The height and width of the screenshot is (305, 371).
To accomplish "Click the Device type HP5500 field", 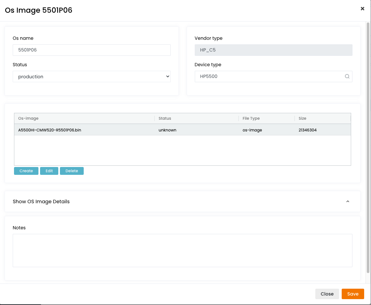I will 273,77.
